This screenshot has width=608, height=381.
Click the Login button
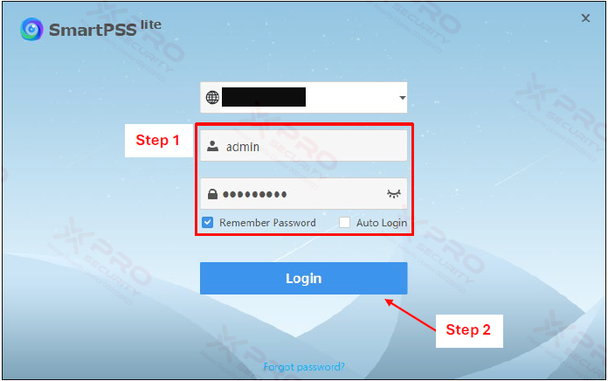point(304,278)
